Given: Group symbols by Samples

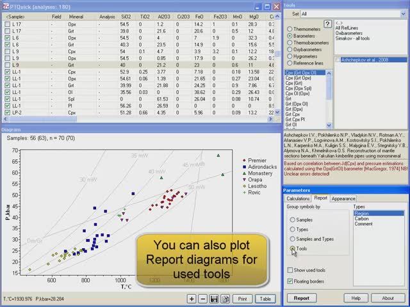Looking at the screenshot, I should click(292, 220).
